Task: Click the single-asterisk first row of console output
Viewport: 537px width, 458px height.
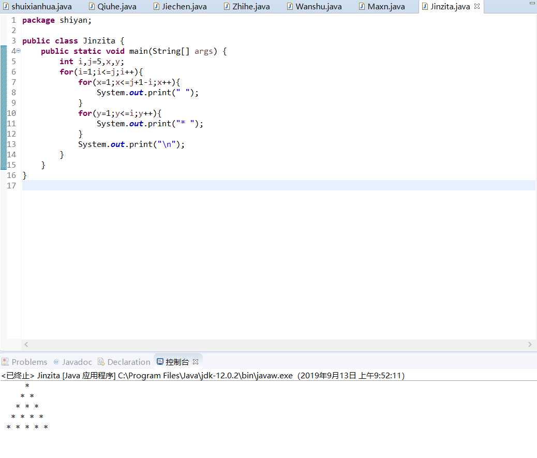Action: click(x=27, y=386)
